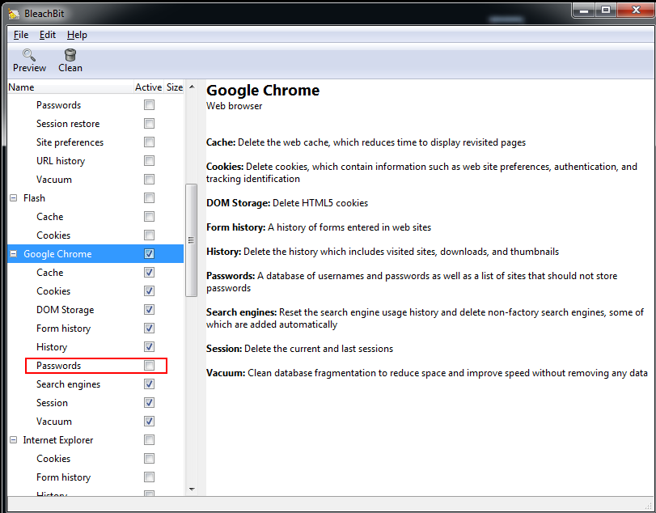Select the Google Chrome tree row
This screenshot has height=513, width=656.
(95, 253)
